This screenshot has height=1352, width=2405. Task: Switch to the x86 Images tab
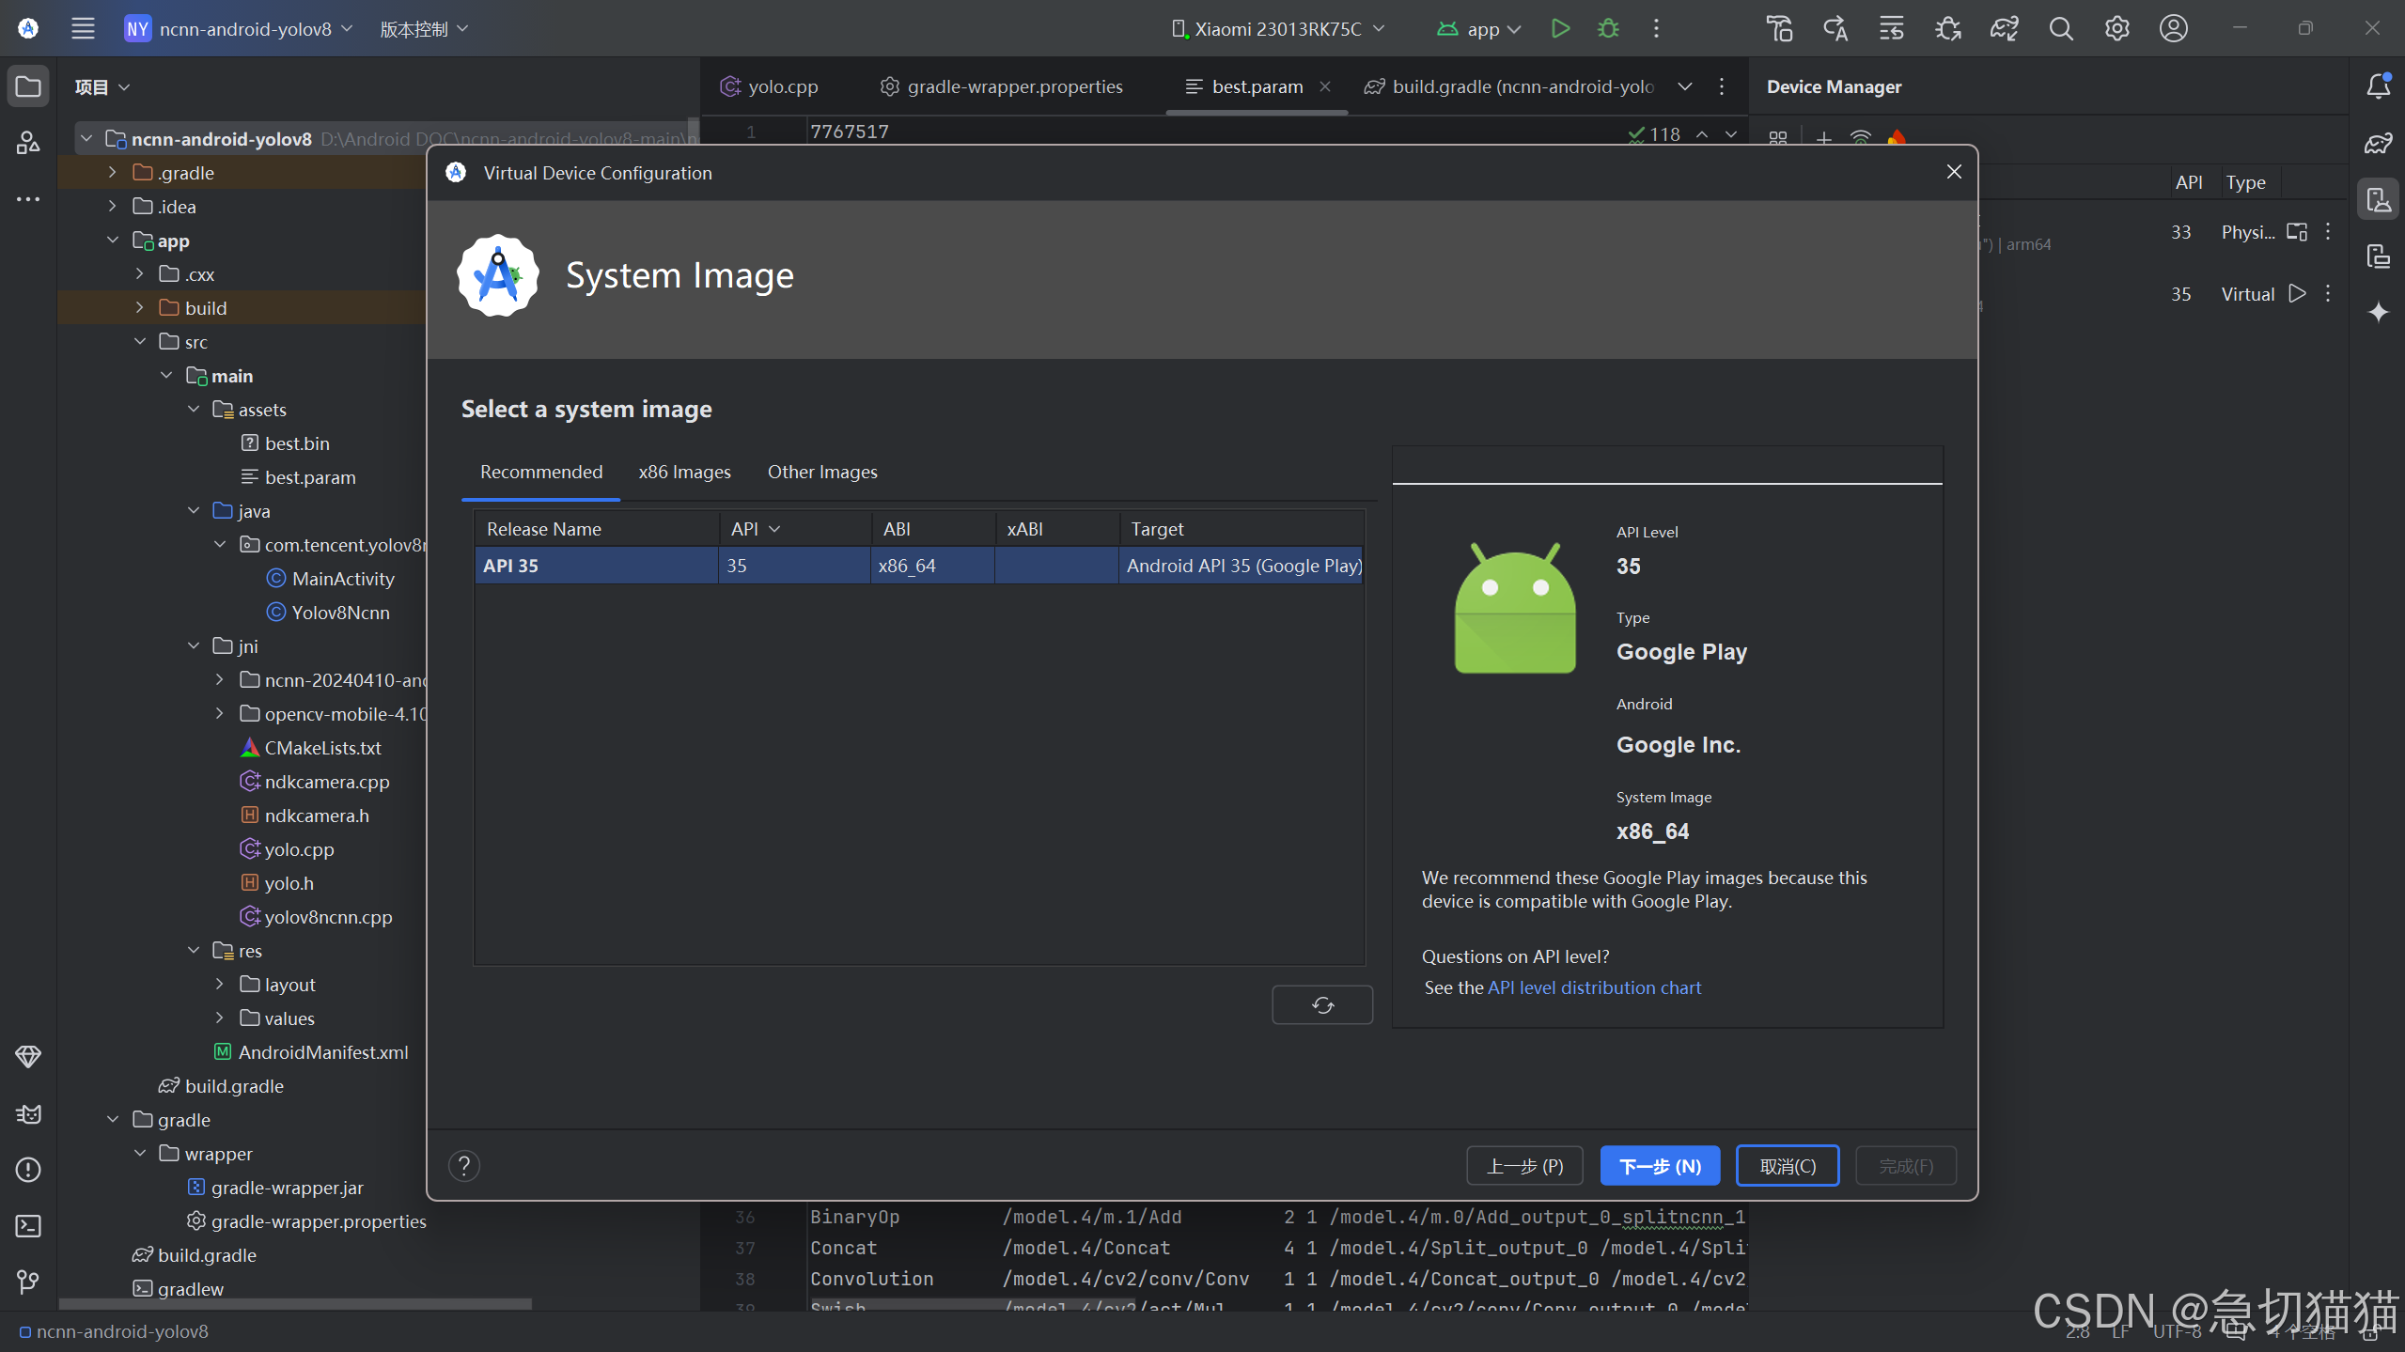coord(684,472)
